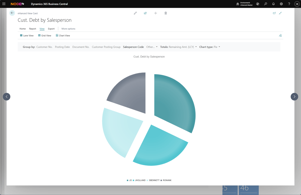Collapse the page with shrink icon
This screenshot has width=301, height=195.
click(x=280, y=13)
